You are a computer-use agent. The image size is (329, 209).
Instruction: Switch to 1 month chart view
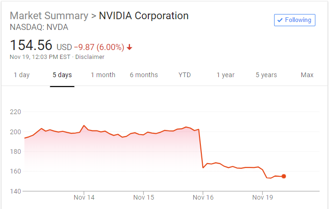[x=103, y=75]
